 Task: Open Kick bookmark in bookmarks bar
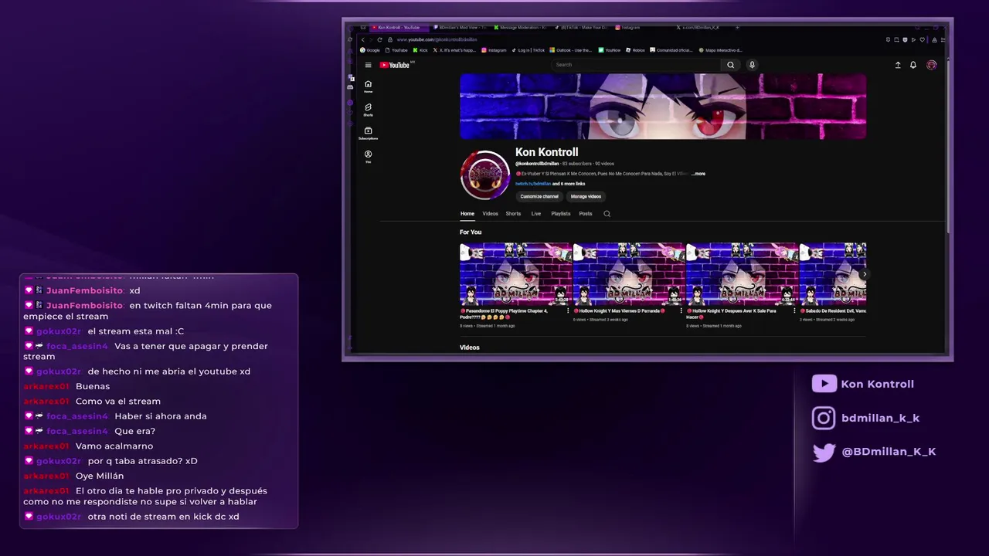(x=420, y=50)
